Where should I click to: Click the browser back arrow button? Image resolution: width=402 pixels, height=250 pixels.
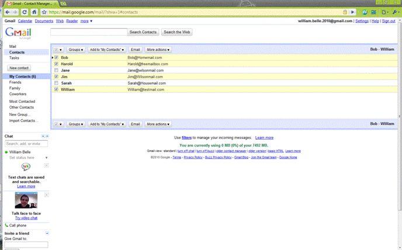pyautogui.click(x=5, y=12)
